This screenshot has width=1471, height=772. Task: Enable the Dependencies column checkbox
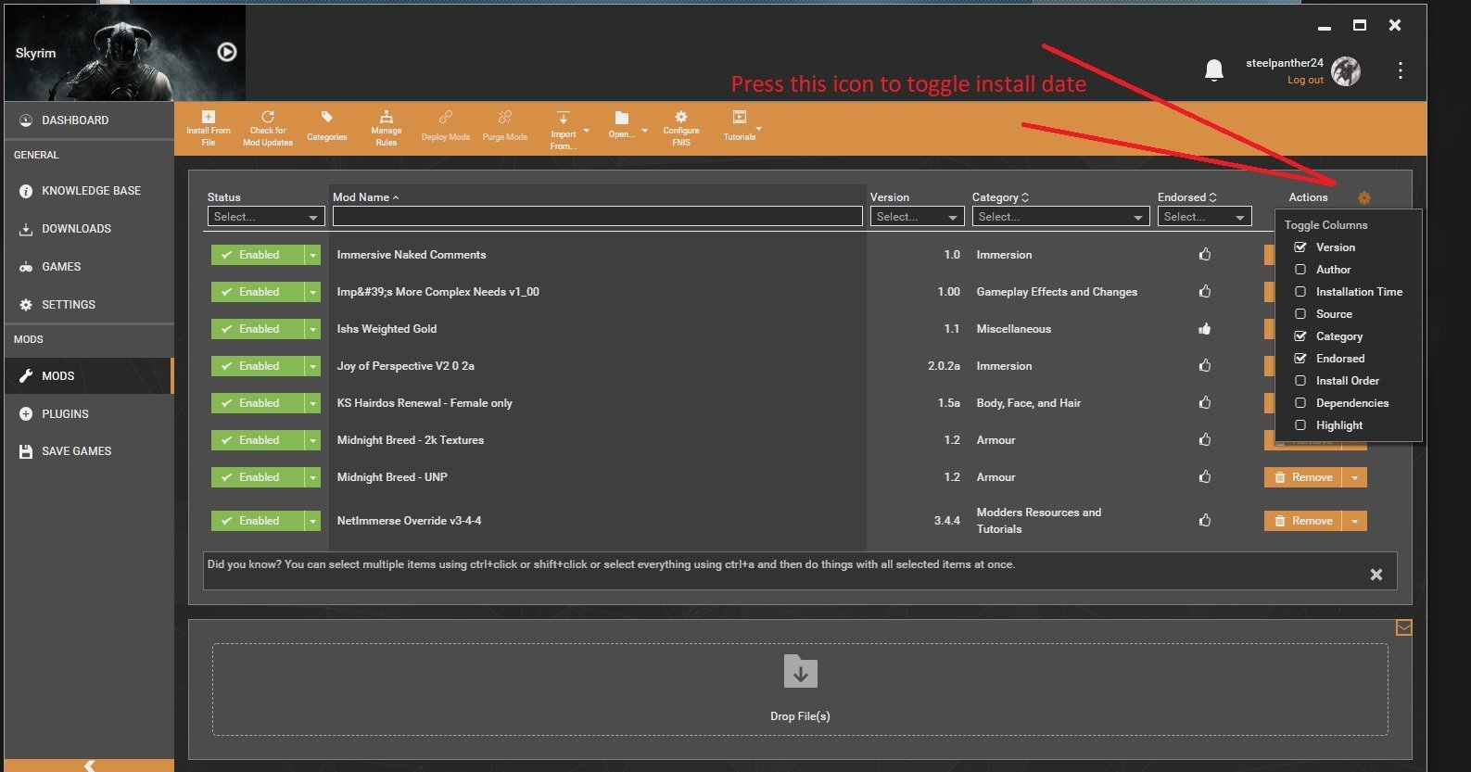(1300, 403)
